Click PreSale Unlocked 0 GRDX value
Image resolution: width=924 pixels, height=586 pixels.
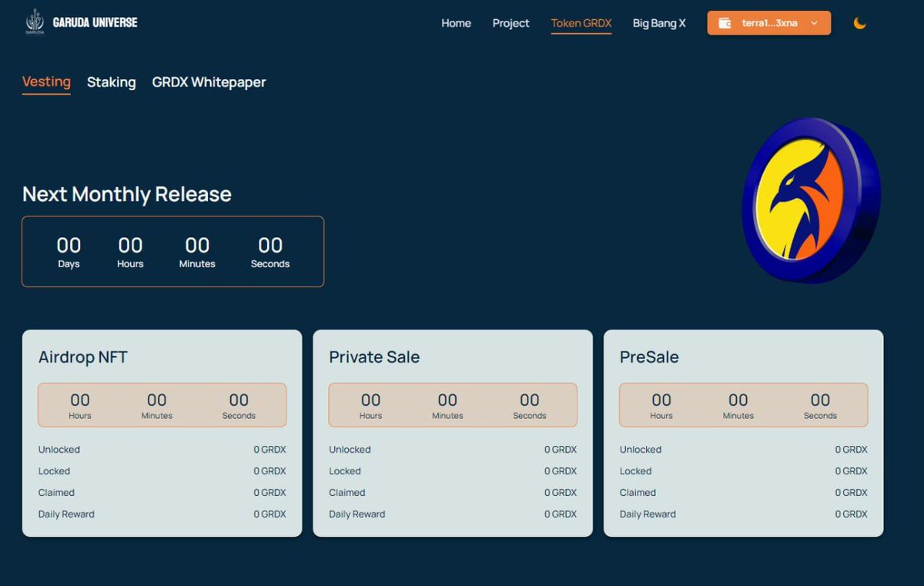852,450
